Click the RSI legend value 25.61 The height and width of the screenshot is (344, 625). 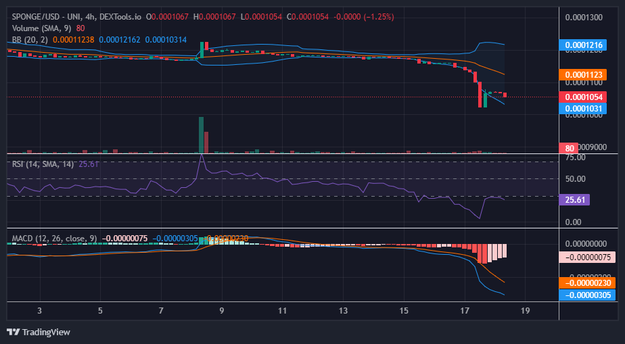(89, 164)
